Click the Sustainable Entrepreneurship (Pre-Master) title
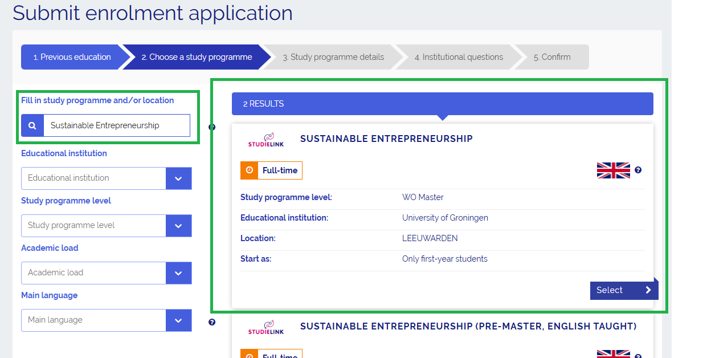Viewport: 707px width, 358px height. coord(468,326)
